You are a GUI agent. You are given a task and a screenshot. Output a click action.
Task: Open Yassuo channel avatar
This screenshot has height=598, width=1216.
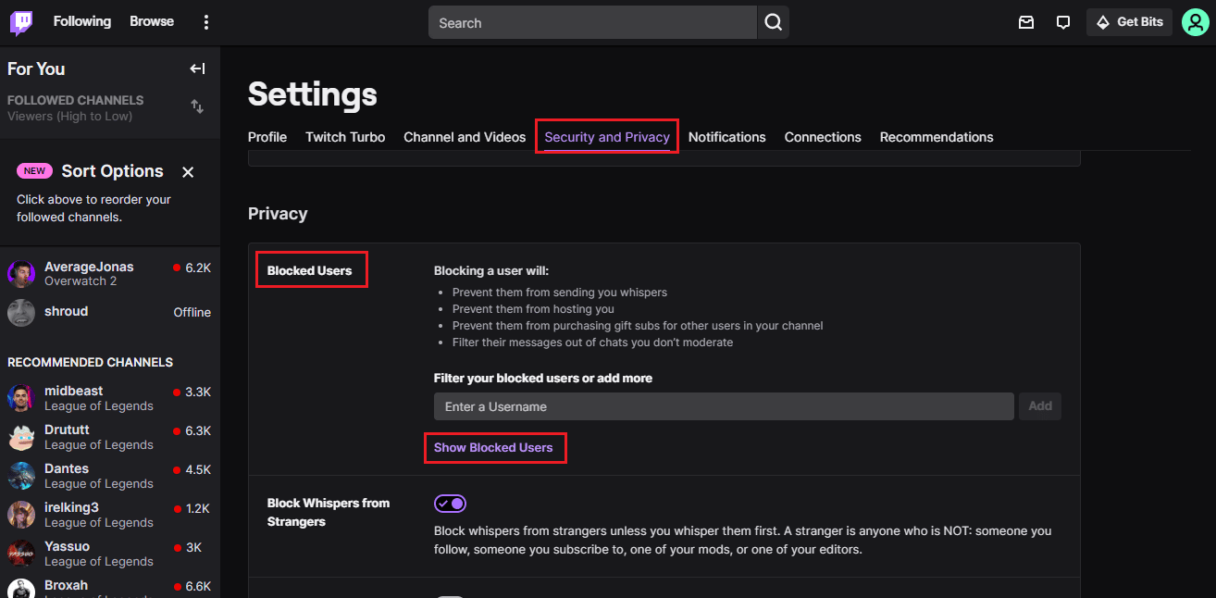click(x=21, y=554)
